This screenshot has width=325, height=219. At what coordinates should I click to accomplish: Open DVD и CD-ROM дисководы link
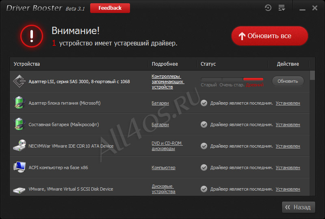pos(167,146)
